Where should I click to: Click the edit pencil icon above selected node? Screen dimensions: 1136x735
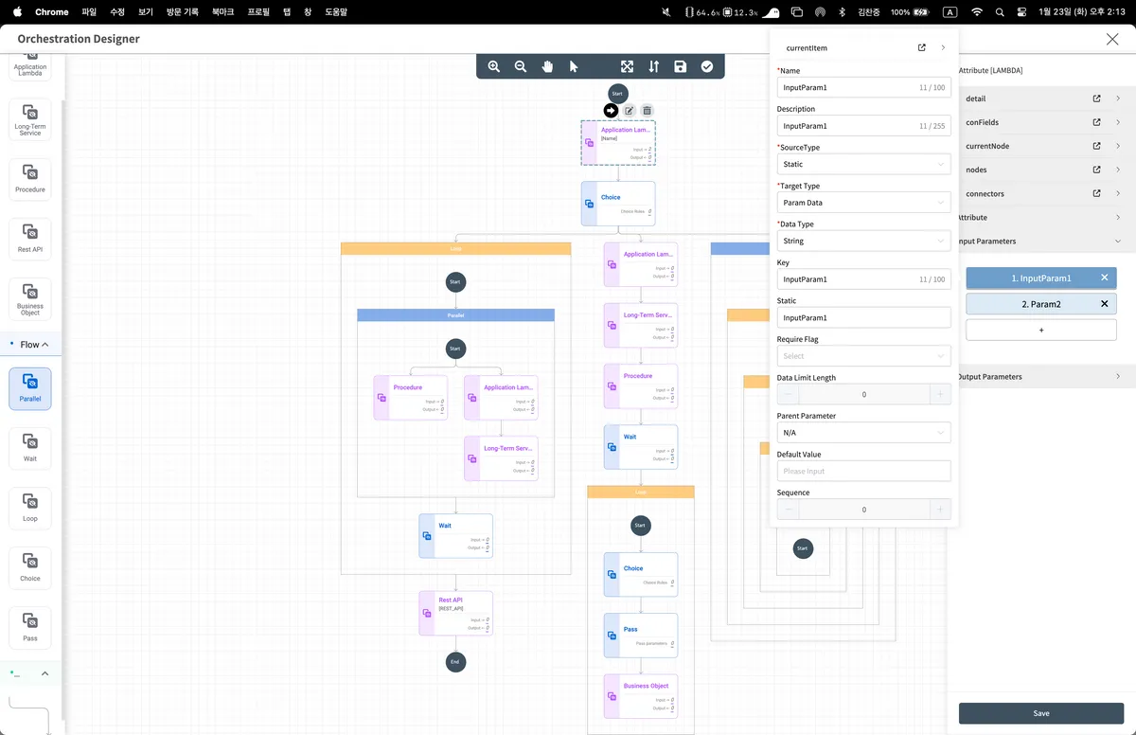click(x=629, y=111)
